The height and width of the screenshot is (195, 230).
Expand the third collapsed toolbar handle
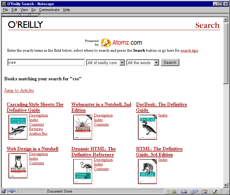[34, 15]
